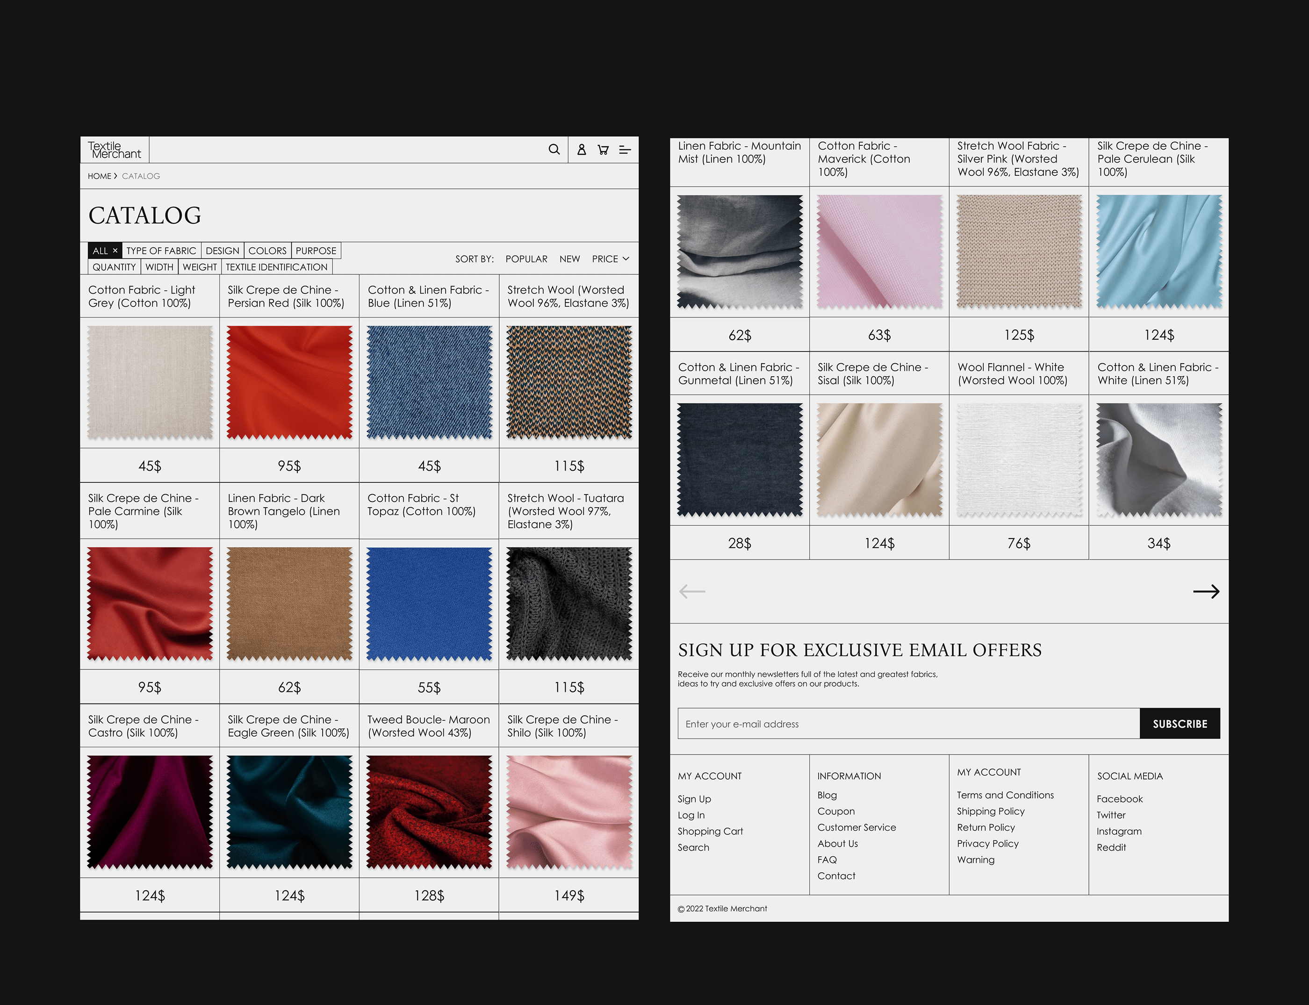Open the TYPE OF FABRIC filter
The height and width of the screenshot is (1005, 1309).
point(161,251)
